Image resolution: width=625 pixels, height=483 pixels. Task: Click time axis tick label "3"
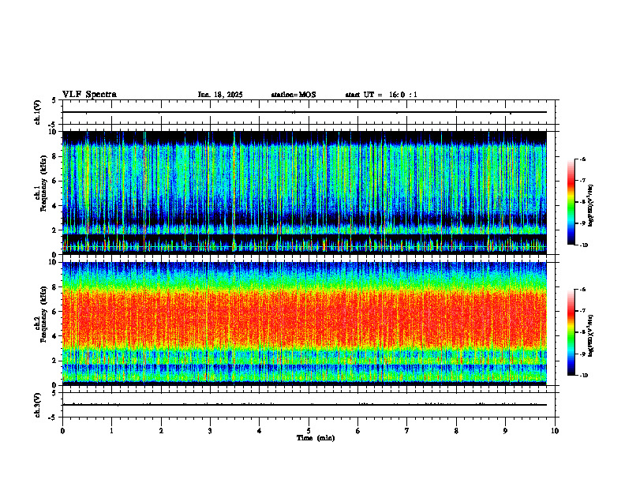coord(210,431)
